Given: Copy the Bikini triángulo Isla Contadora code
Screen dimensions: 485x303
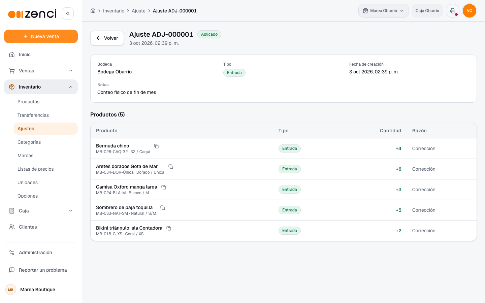Looking at the screenshot, I should (x=169, y=228).
